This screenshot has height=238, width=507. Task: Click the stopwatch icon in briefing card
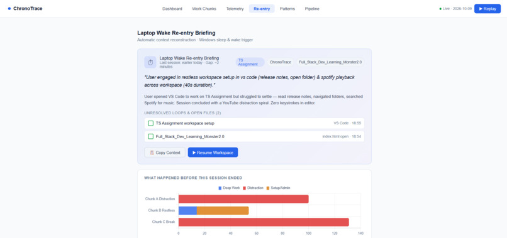(x=150, y=62)
